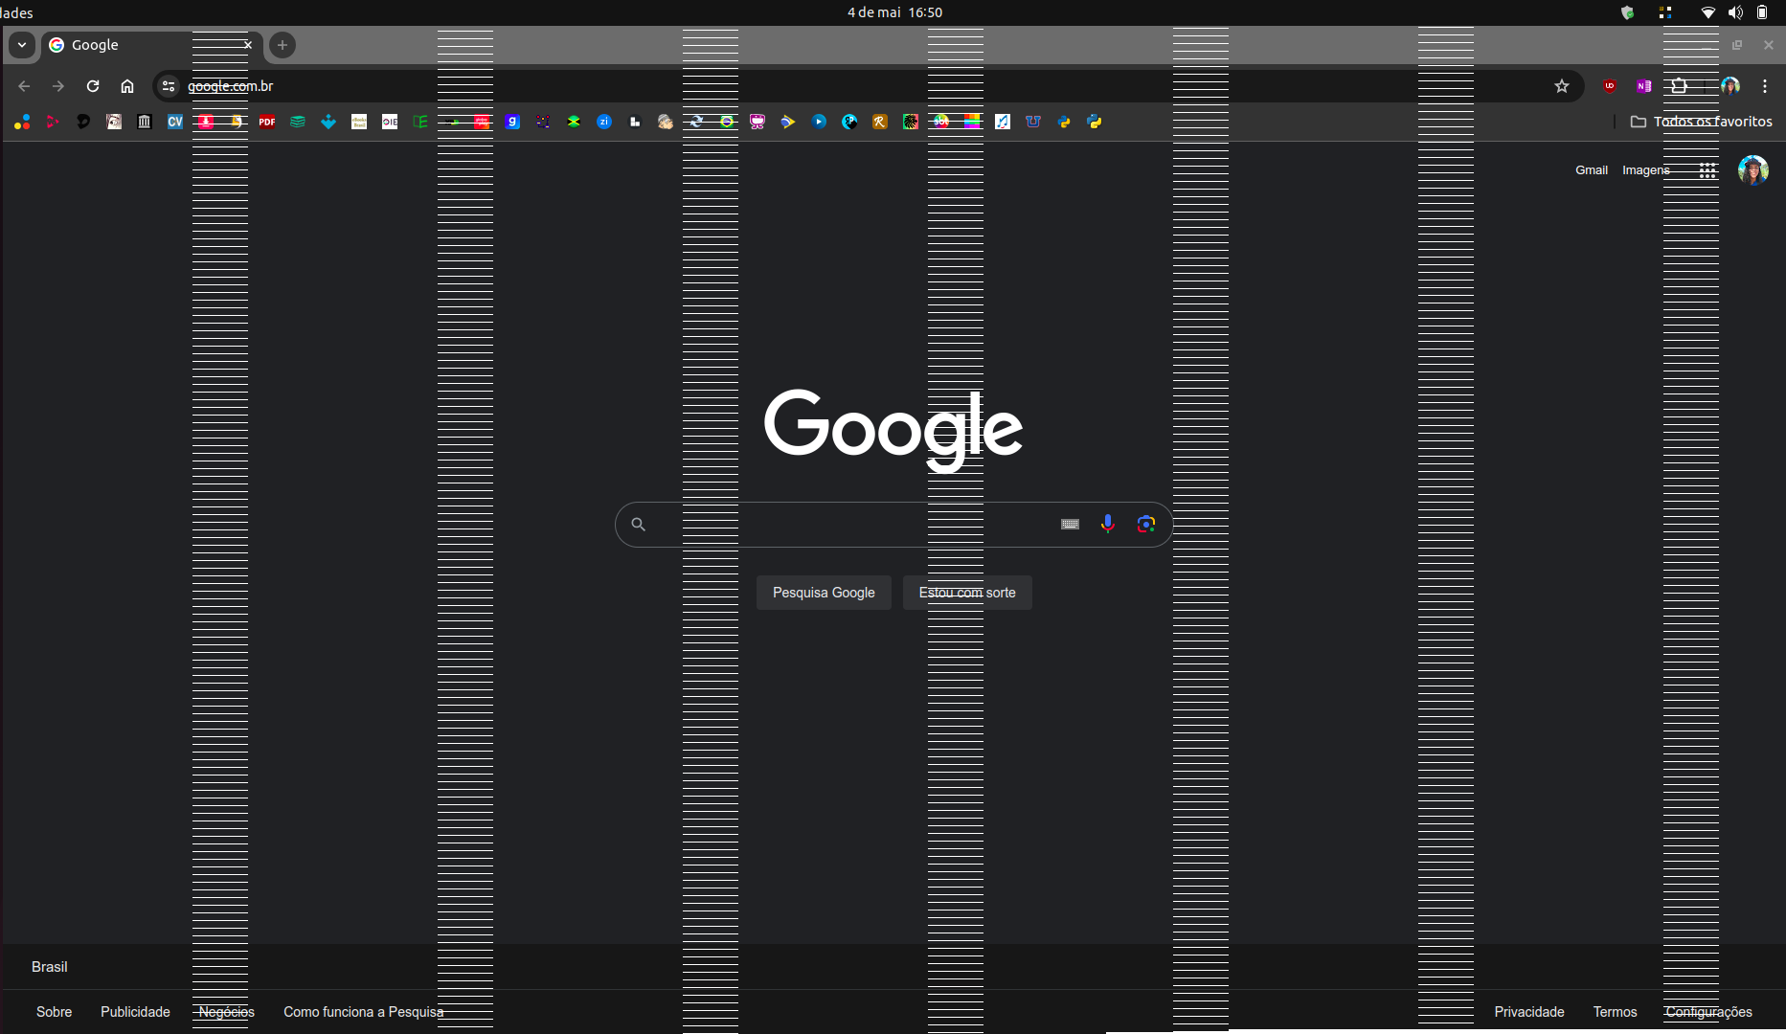This screenshot has height=1034, width=1786.
Task: Open the Jamaica flag bookmark
Action: click(574, 122)
